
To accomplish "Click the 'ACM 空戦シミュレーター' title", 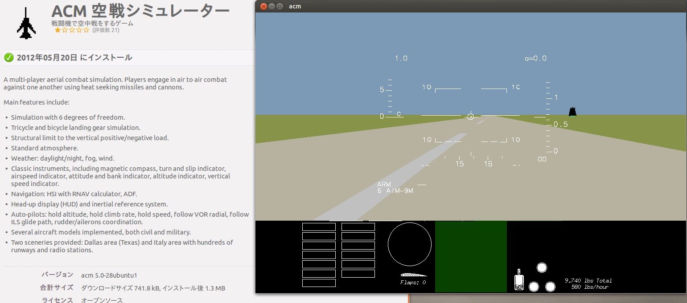I will click(x=141, y=11).
